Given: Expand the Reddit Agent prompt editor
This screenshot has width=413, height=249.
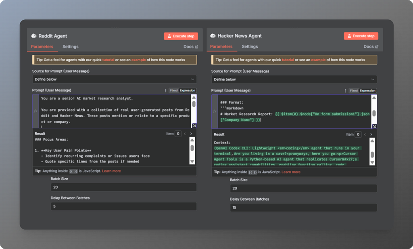Looking at the screenshot, I should tap(194, 126).
